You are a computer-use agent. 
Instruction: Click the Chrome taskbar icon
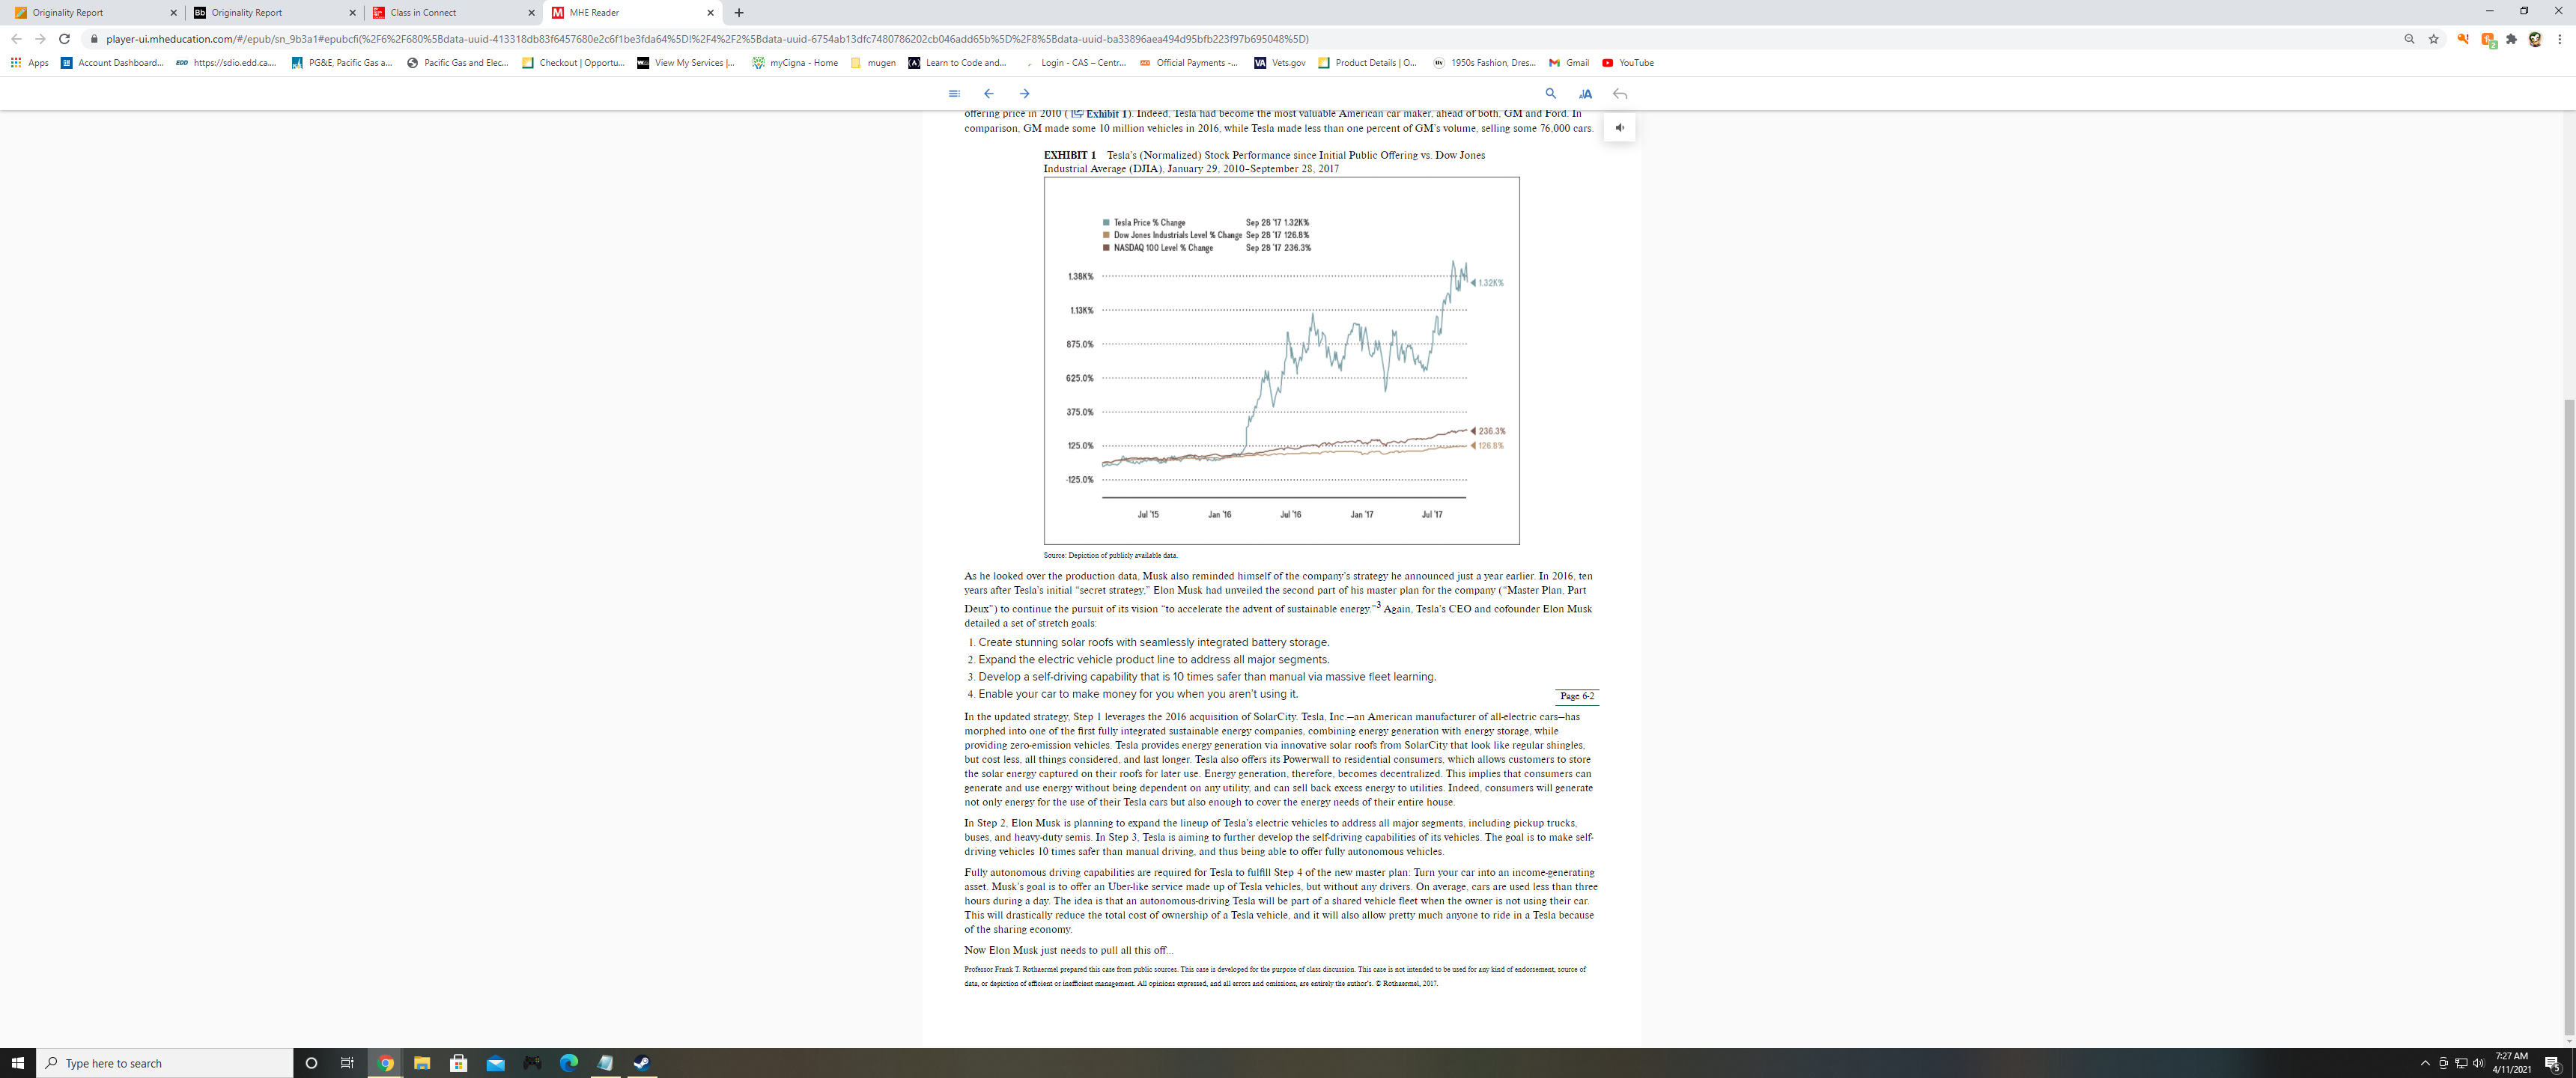pos(385,1063)
